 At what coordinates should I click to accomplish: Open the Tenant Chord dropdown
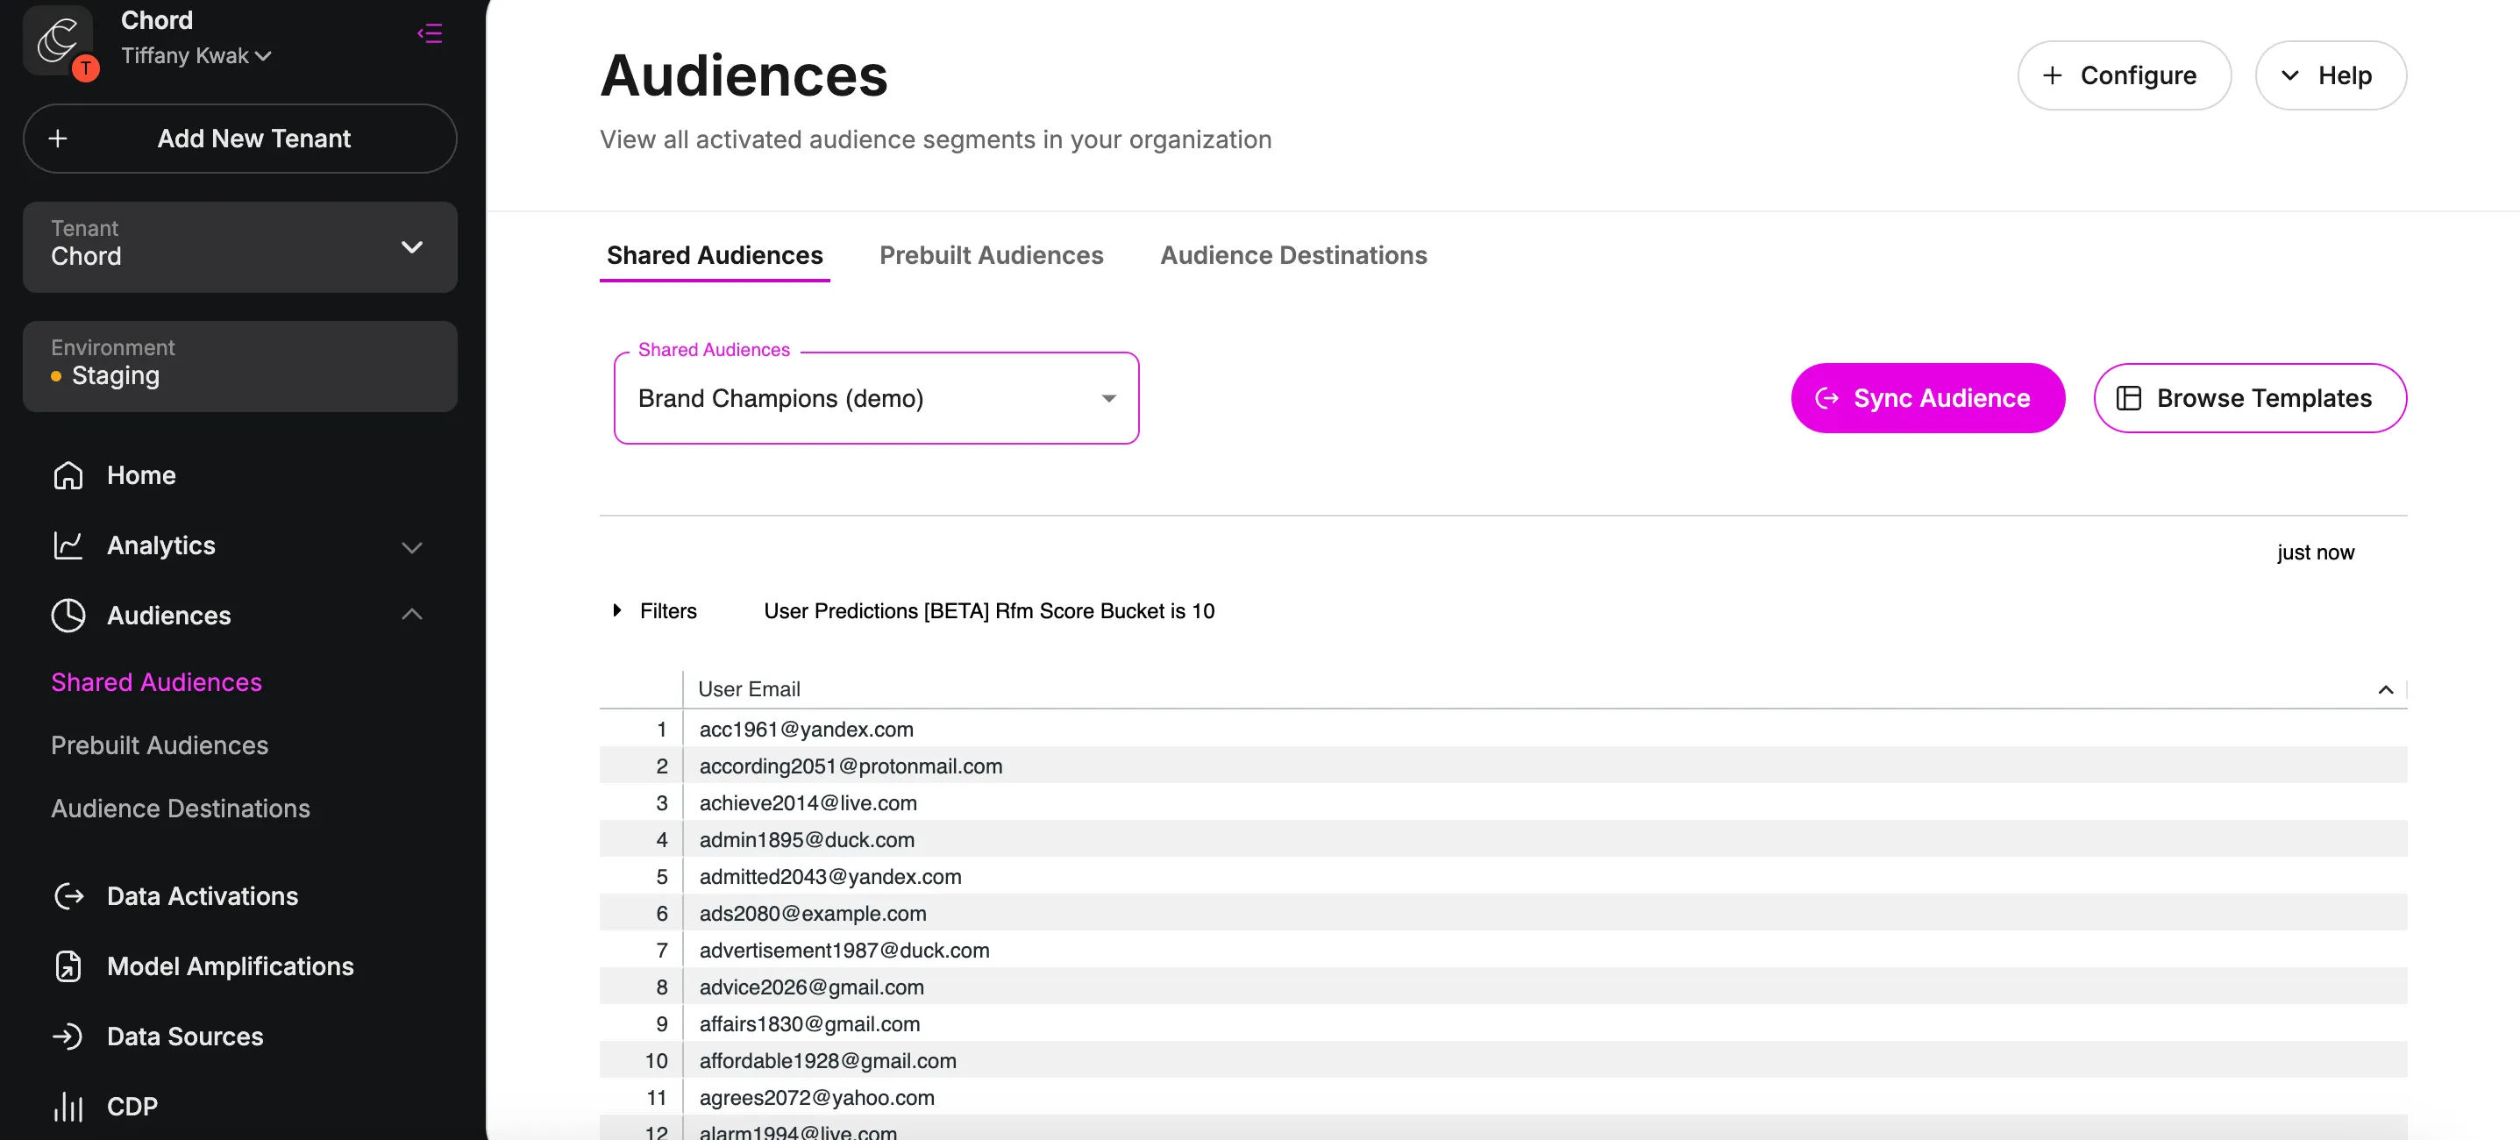pos(239,247)
